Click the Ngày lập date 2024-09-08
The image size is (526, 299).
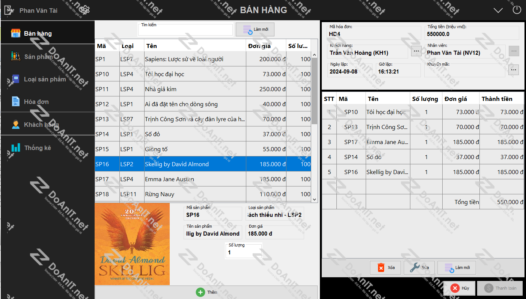point(344,71)
